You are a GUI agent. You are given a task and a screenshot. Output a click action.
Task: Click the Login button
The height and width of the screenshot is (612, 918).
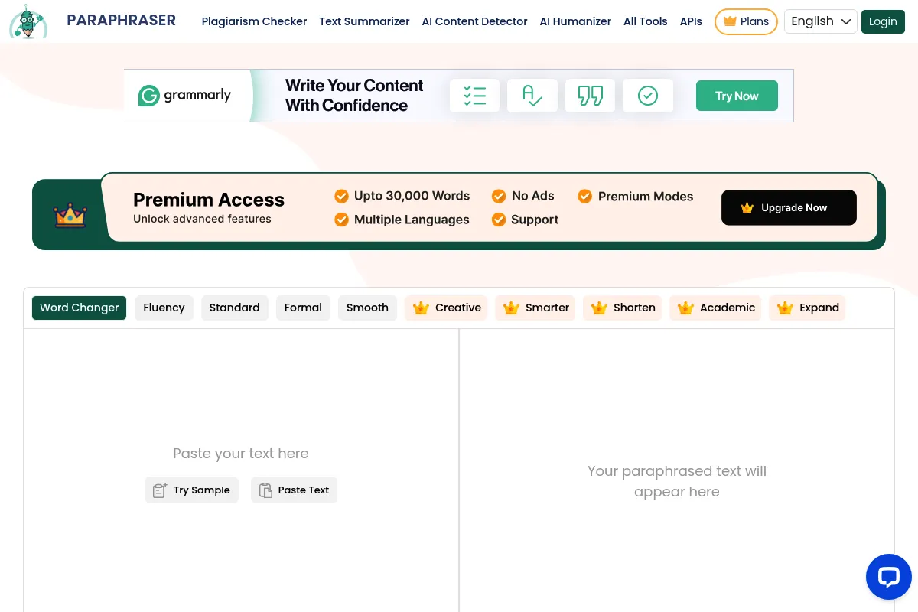point(883,21)
